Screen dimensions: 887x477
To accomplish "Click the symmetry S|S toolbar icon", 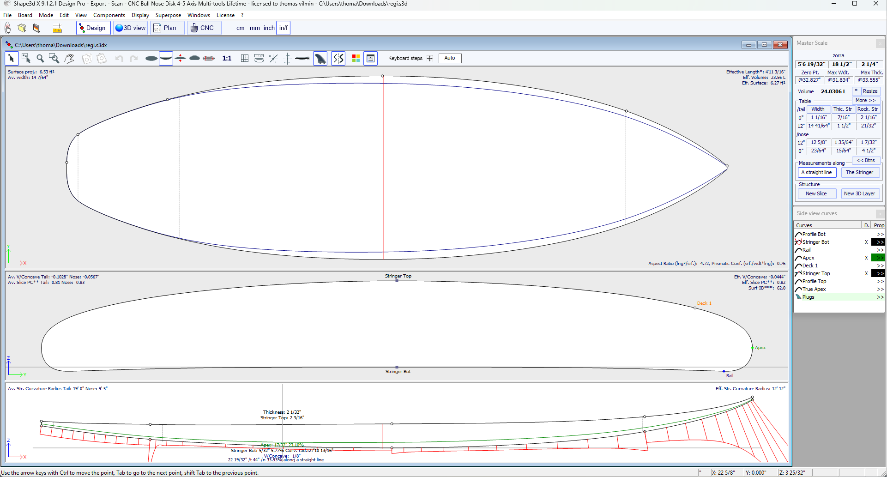I will (338, 59).
